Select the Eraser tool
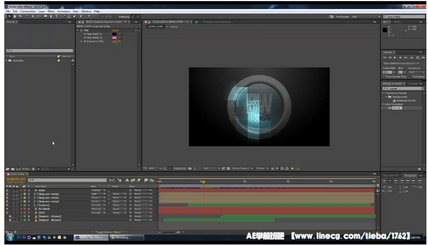 (x=74, y=17)
